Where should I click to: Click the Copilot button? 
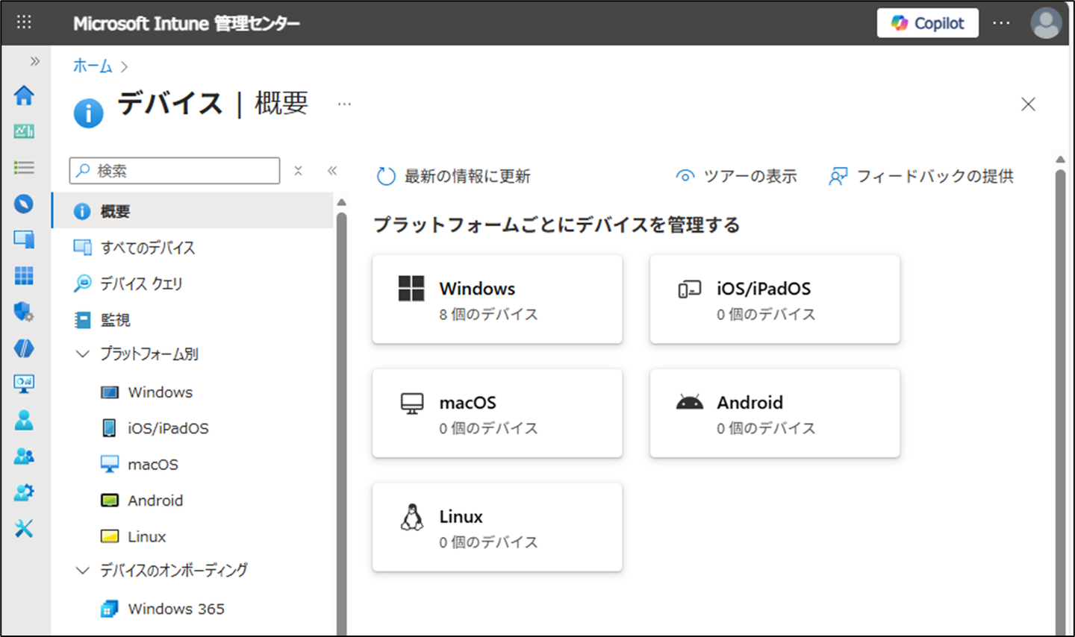927,23
